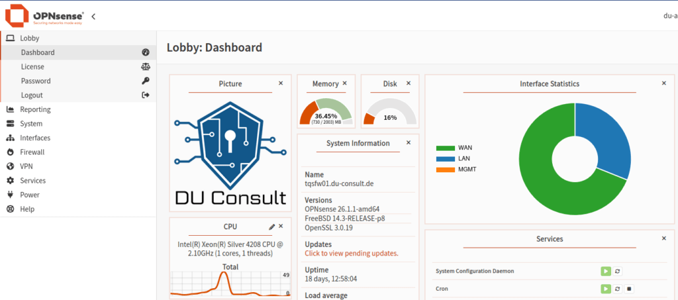The height and width of the screenshot is (300, 678).
Task: Click the Disk usage gauge
Action: pos(390,113)
